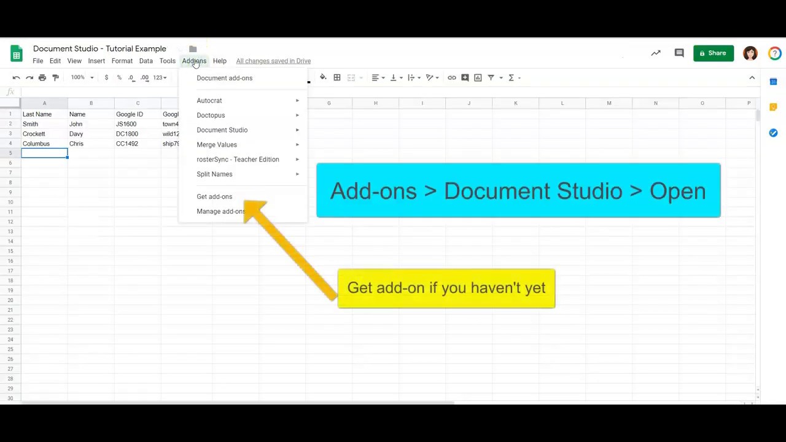Select the paint format tool
The width and height of the screenshot is (786, 442).
point(55,77)
